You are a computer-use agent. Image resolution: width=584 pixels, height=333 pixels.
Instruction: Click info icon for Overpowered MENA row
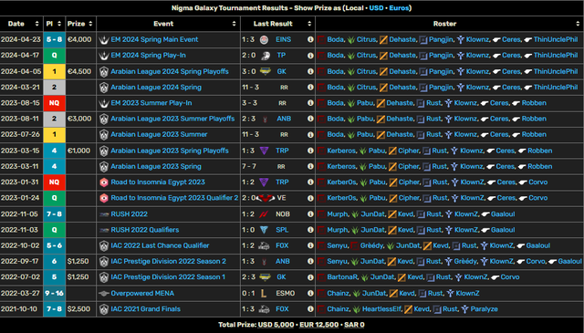tap(310, 293)
